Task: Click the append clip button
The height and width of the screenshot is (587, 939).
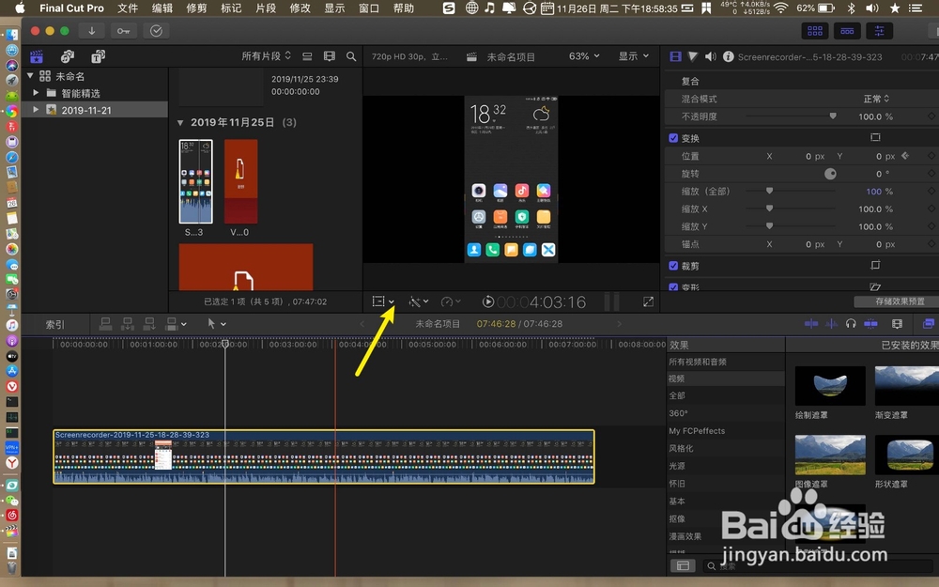Action: point(149,324)
